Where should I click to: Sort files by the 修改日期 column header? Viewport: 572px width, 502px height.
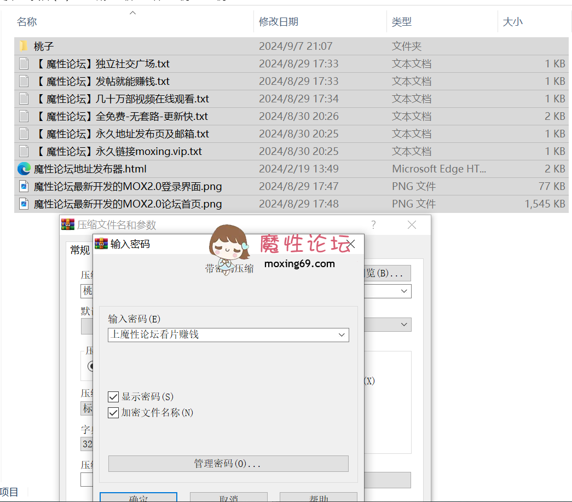(x=279, y=22)
